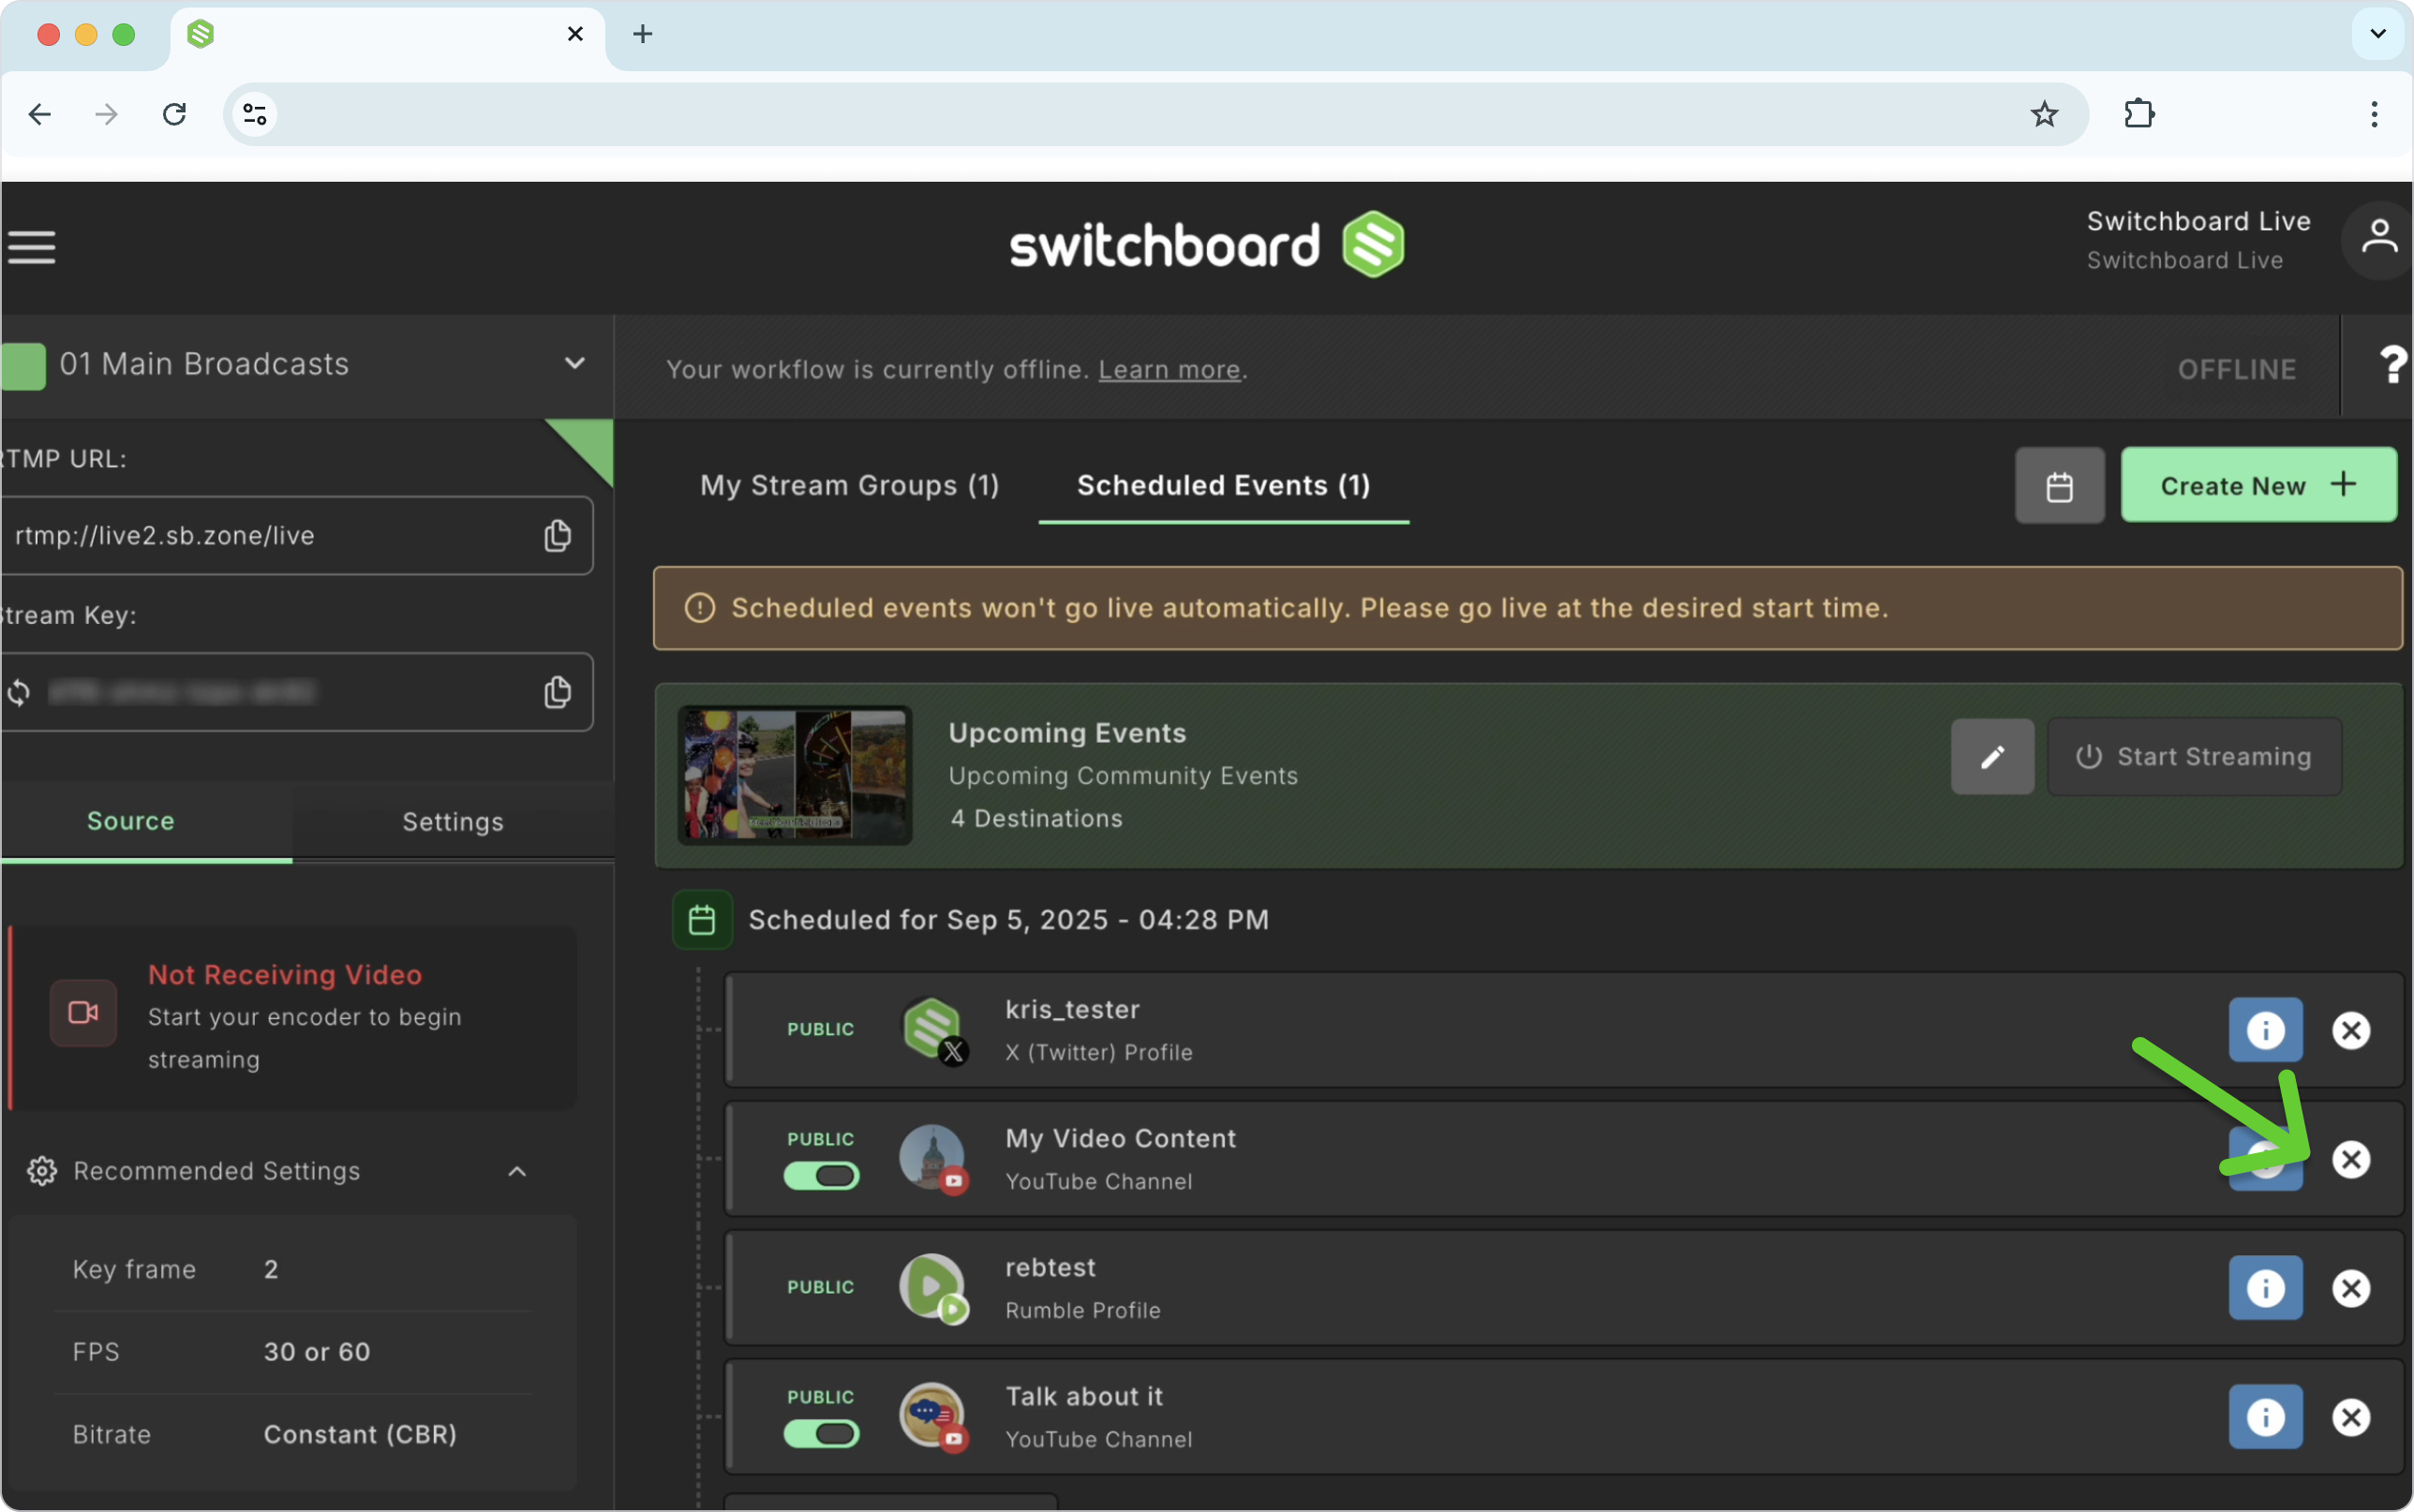Follow the Learn more link

(1169, 370)
